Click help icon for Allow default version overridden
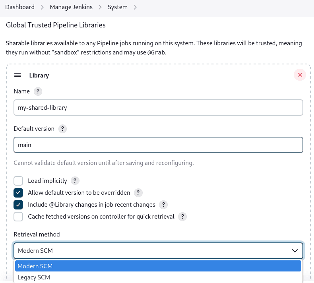Screen dimensions: 314x283 coord(138,193)
